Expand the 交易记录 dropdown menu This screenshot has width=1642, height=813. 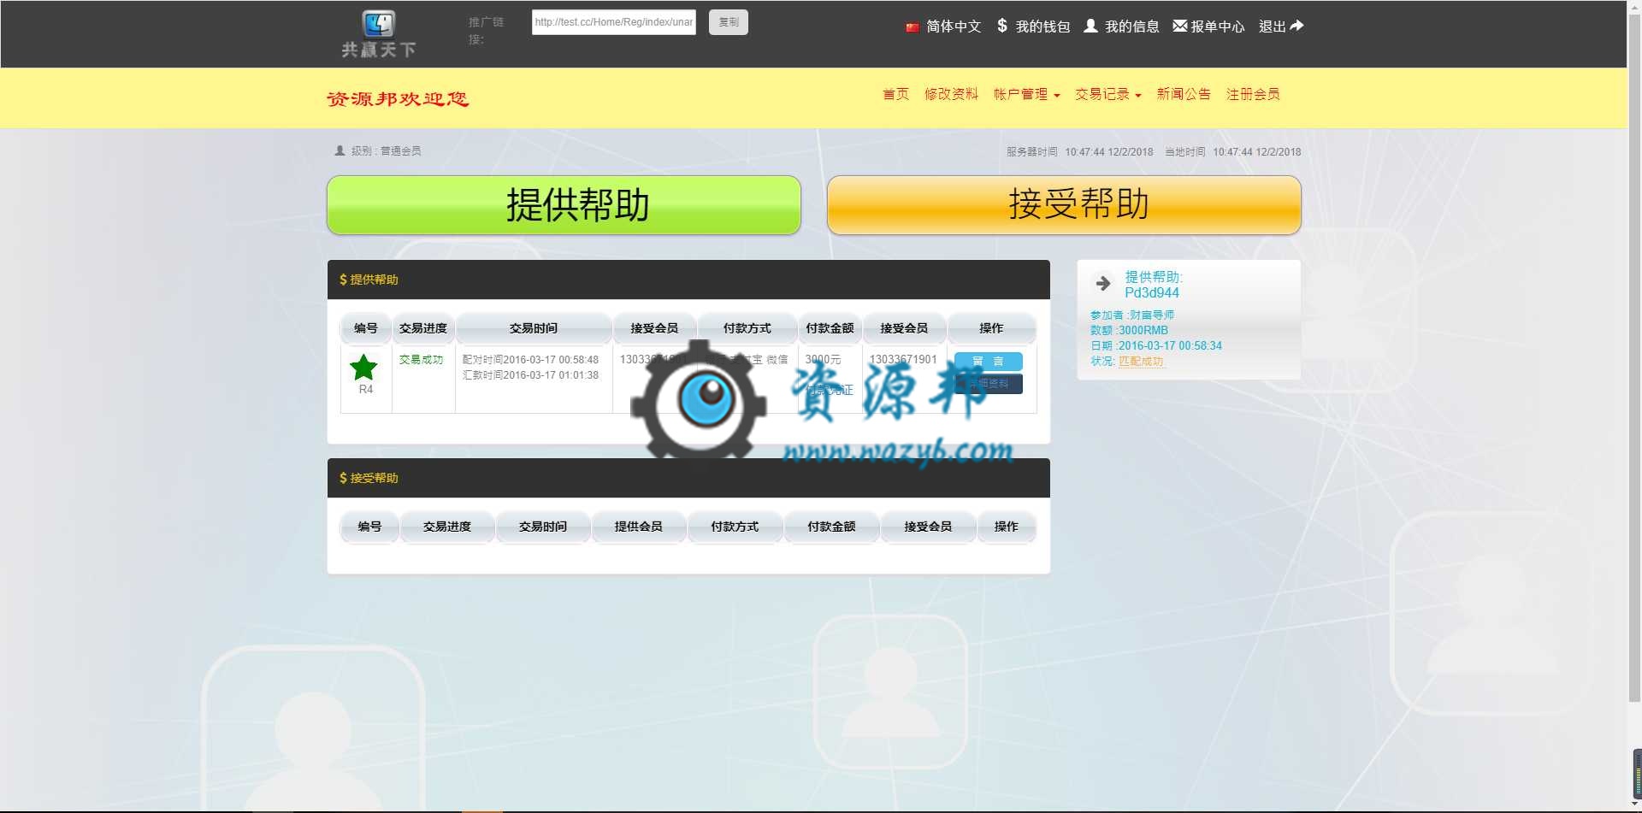pyautogui.click(x=1107, y=94)
